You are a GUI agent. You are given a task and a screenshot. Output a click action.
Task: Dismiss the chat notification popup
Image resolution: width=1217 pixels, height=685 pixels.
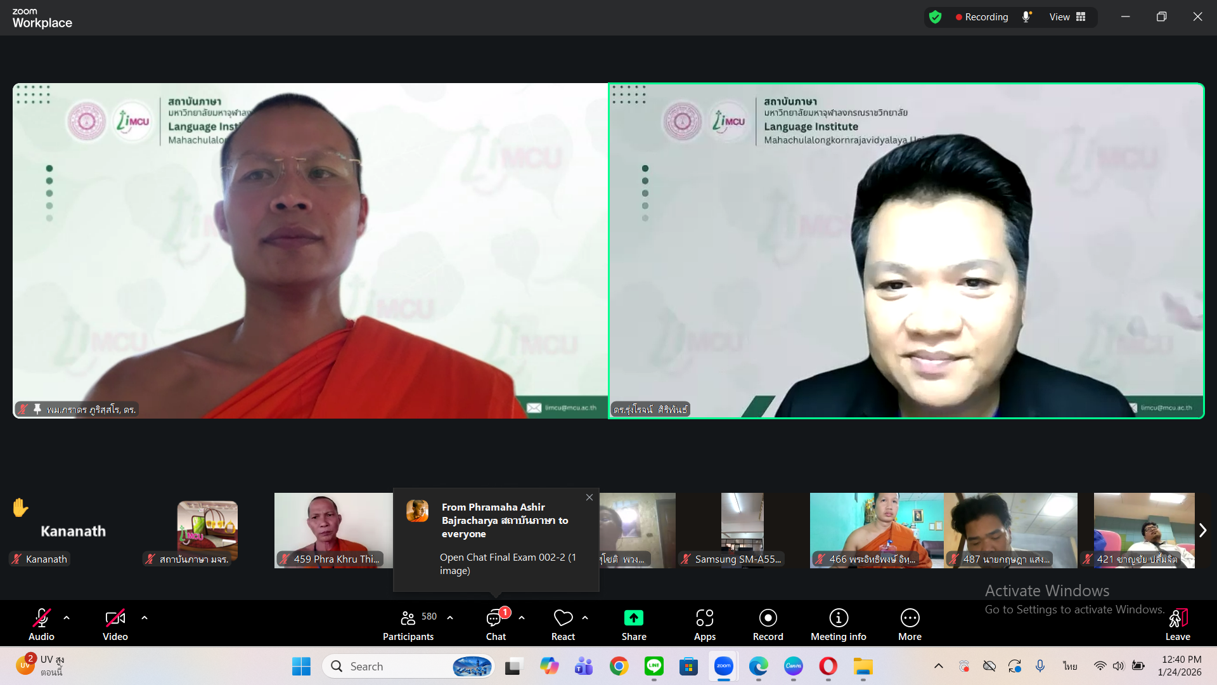(x=589, y=497)
